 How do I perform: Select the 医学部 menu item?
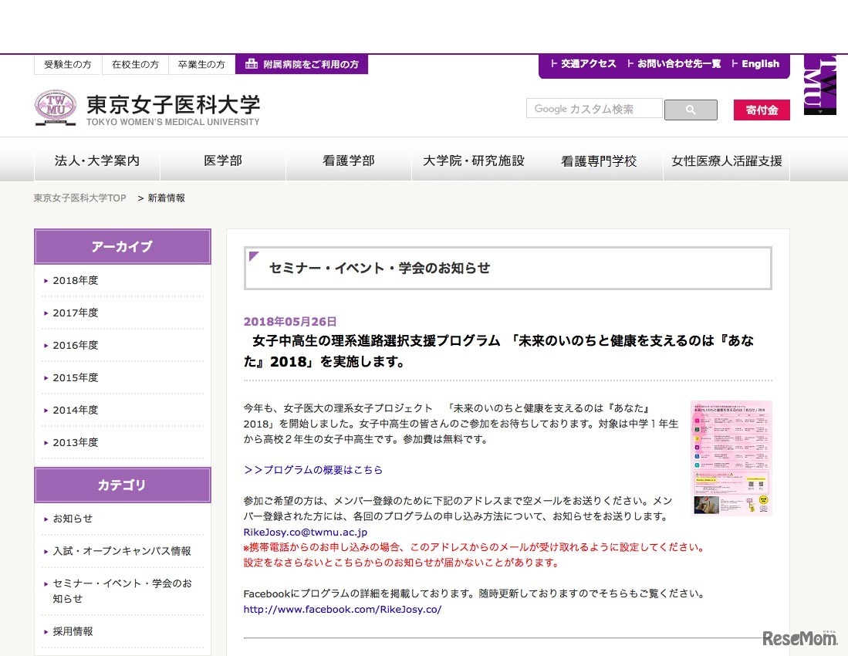[222, 161]
